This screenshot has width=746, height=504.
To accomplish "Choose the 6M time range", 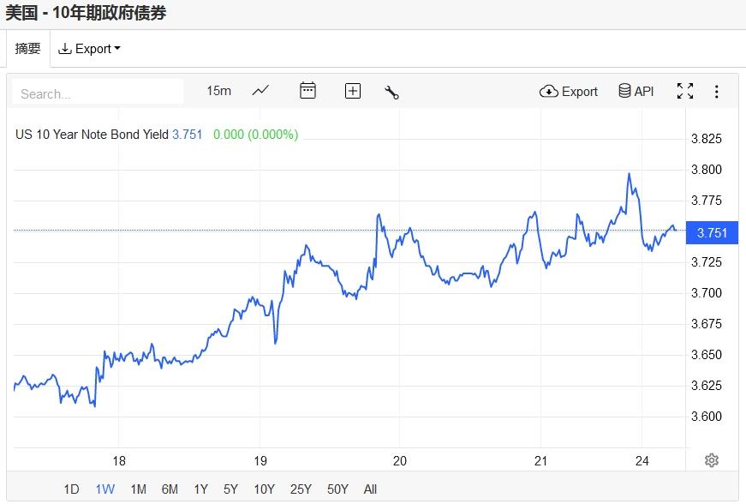I will point(170,489).
